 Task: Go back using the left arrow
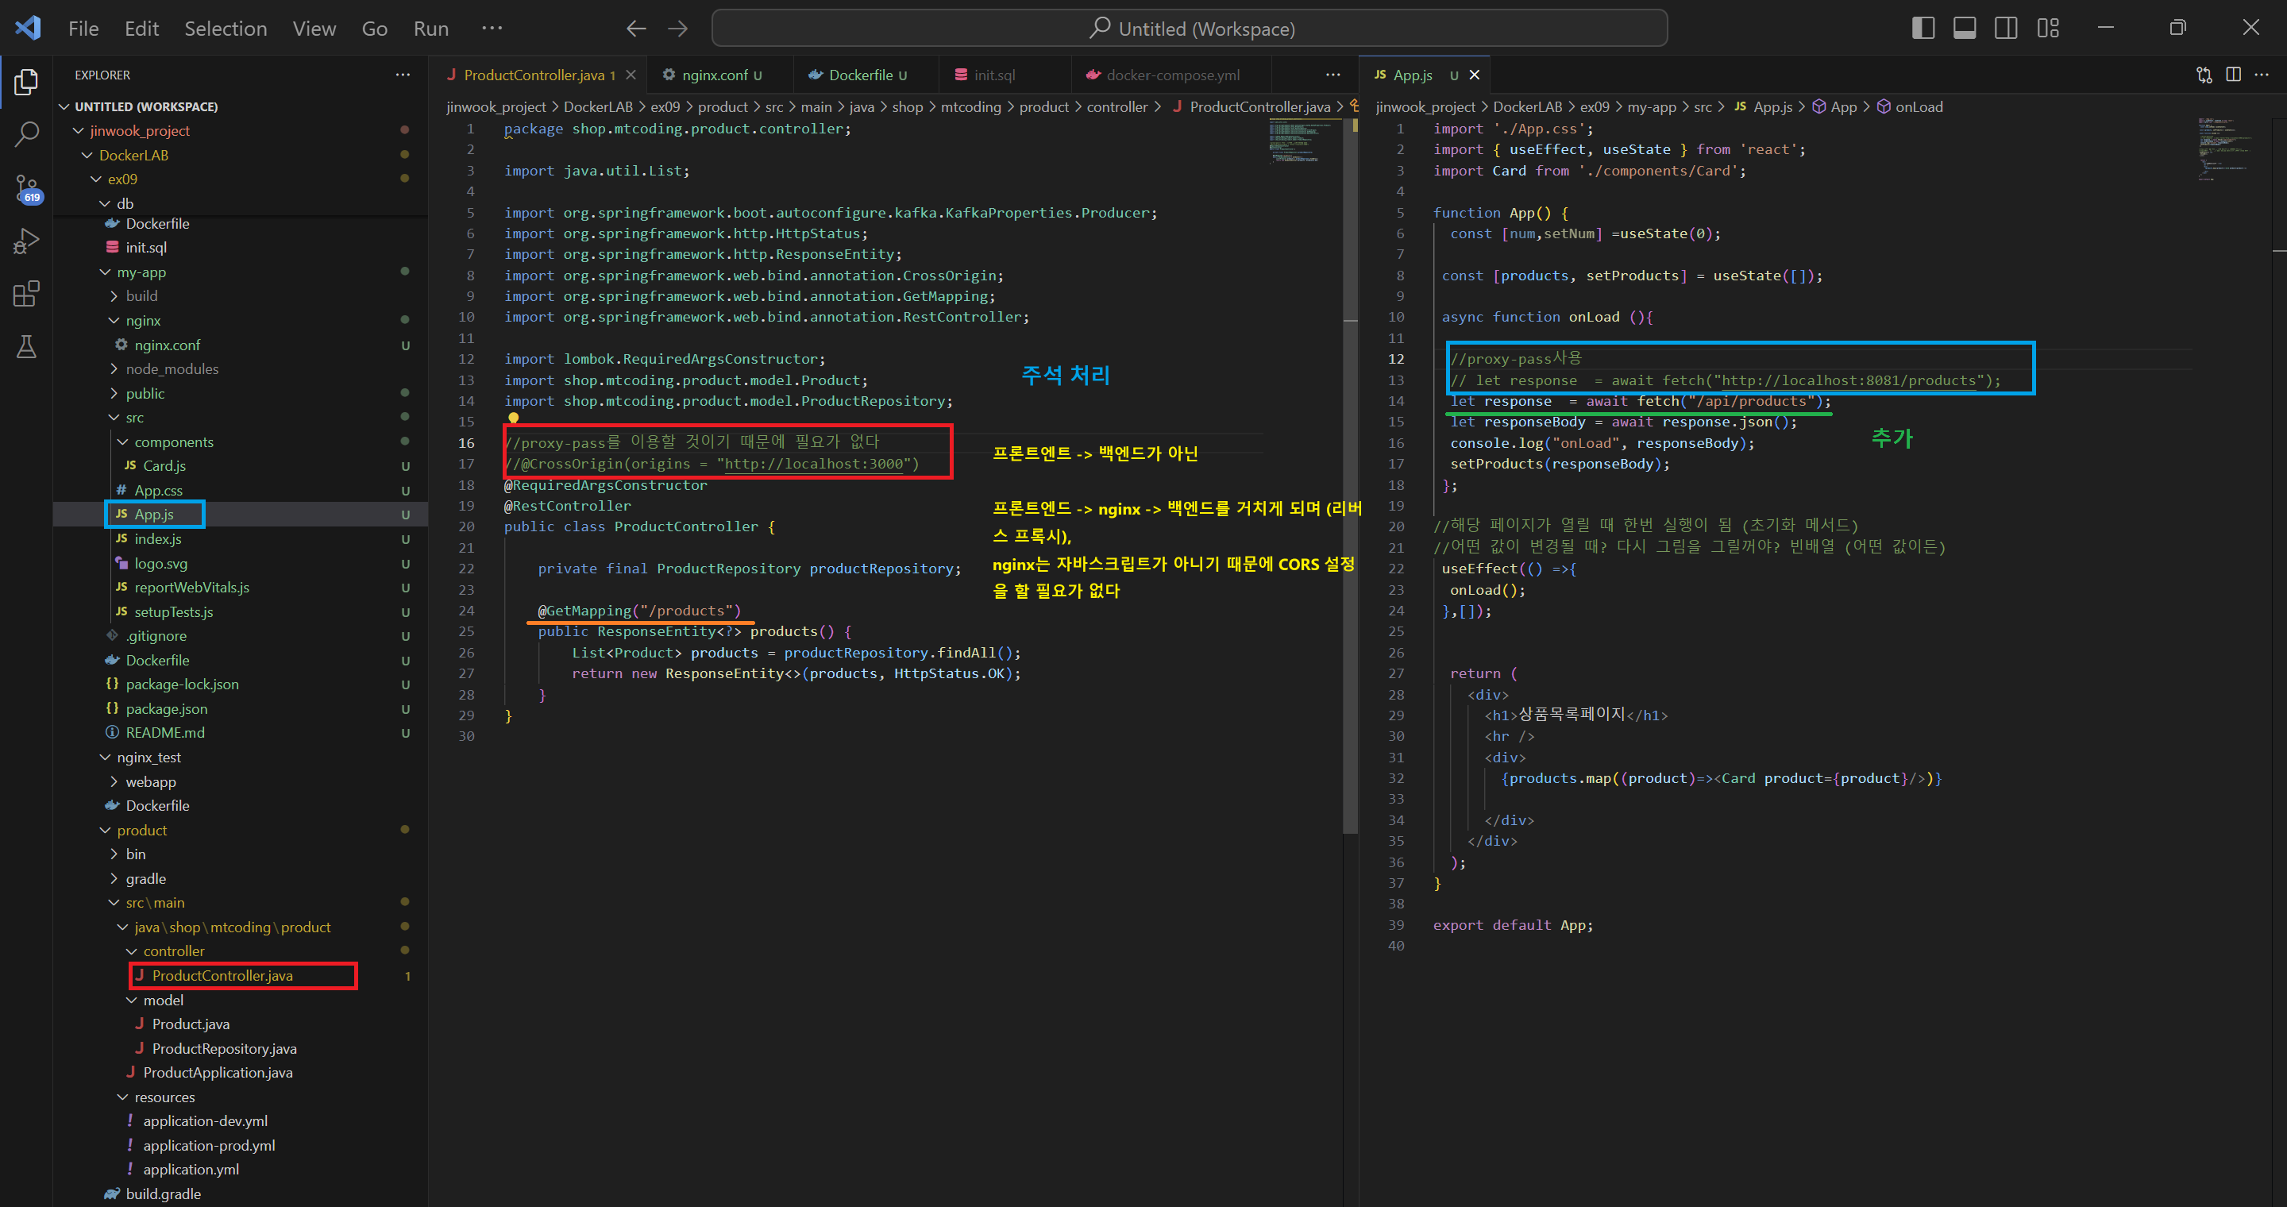635,29
